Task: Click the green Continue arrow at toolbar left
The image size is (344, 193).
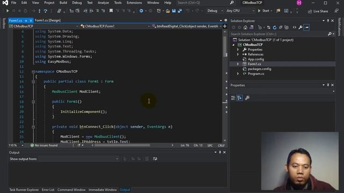Action: coord(8,11)
